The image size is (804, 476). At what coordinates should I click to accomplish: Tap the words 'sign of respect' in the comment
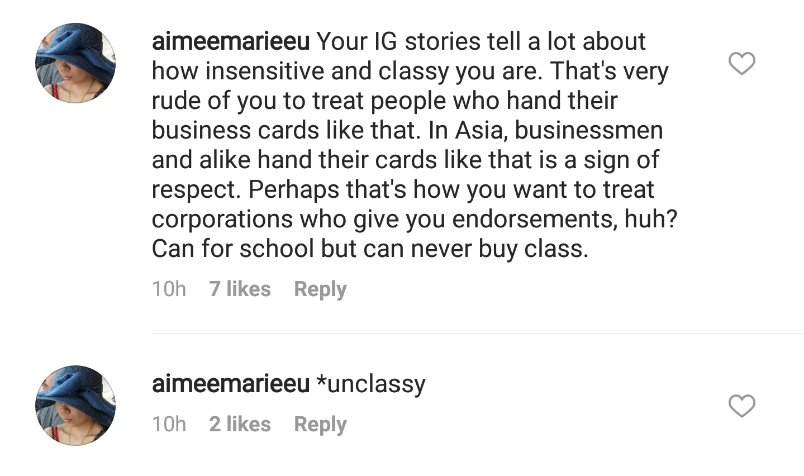click(406, 174)
